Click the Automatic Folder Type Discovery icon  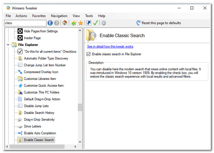pos(20,58)
